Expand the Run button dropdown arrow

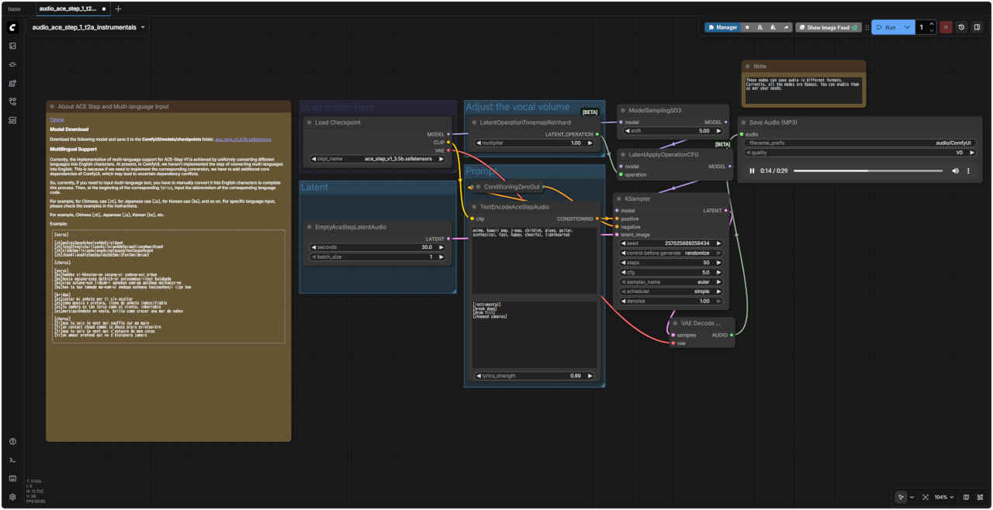907,27
